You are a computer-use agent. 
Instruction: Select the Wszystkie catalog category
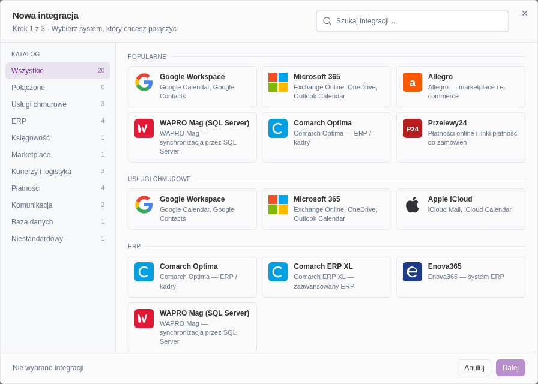pyautogui.click(x=58, y=71)
